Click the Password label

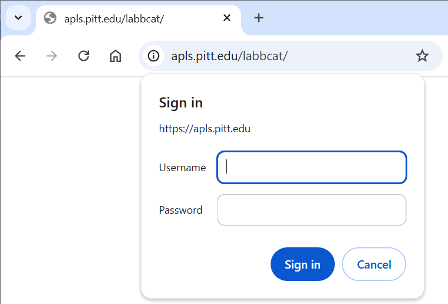[180, 210]
